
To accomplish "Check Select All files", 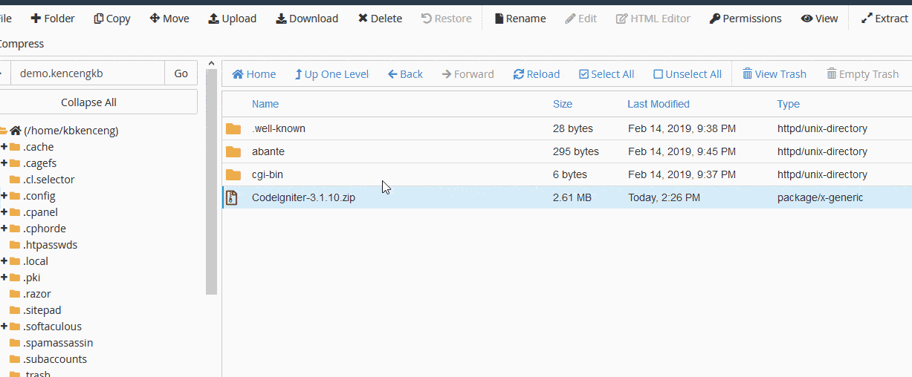I will [607, 74].
